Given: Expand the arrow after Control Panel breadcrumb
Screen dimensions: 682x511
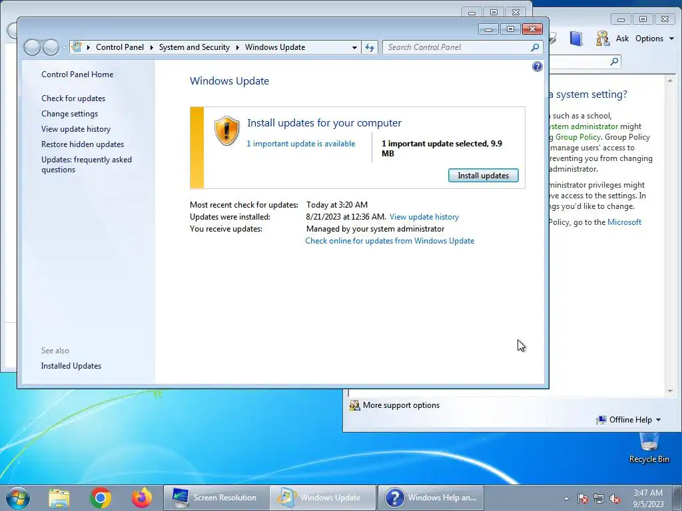Looking at the screenshot, I should [x=151, y=47].
